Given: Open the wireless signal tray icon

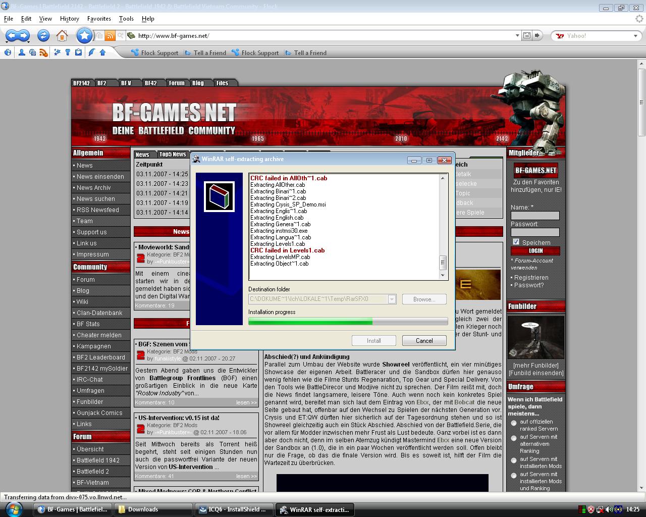Looking at the screenshot, I should (x=618, y=509).
